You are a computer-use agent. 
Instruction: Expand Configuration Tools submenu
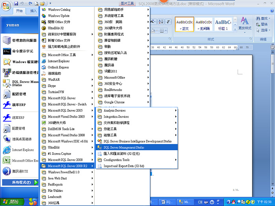[137, 160]
